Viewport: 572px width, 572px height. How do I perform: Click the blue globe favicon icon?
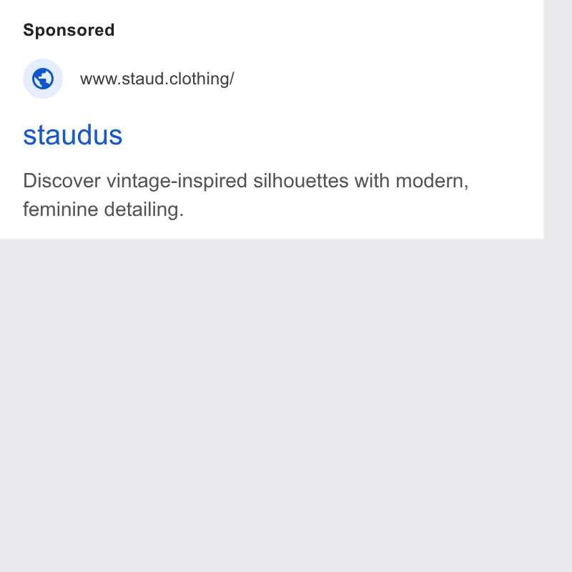[43, 79]
